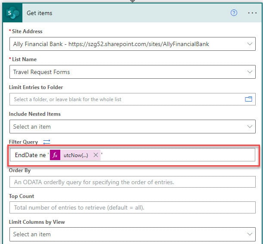Click the Limit Columns by View label
The width and height of the screenshot is (263, 244).
click(37, 222)
